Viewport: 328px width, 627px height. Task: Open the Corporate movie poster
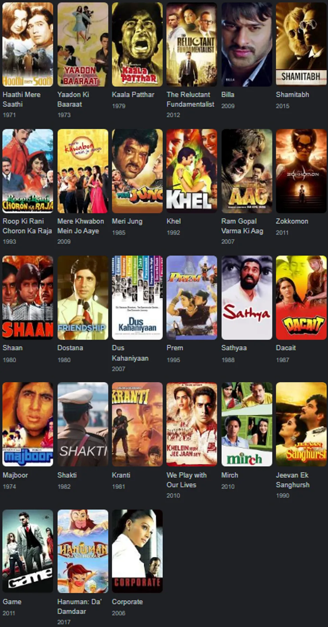pyautogui.click(x=137, y=551)
